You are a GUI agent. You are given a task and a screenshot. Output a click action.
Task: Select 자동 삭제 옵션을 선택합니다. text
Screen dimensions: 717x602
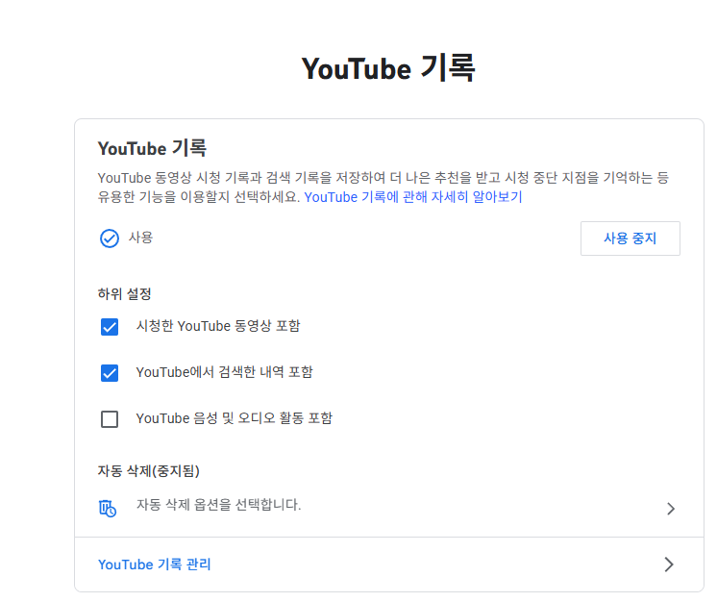click(x=218, y=505)
